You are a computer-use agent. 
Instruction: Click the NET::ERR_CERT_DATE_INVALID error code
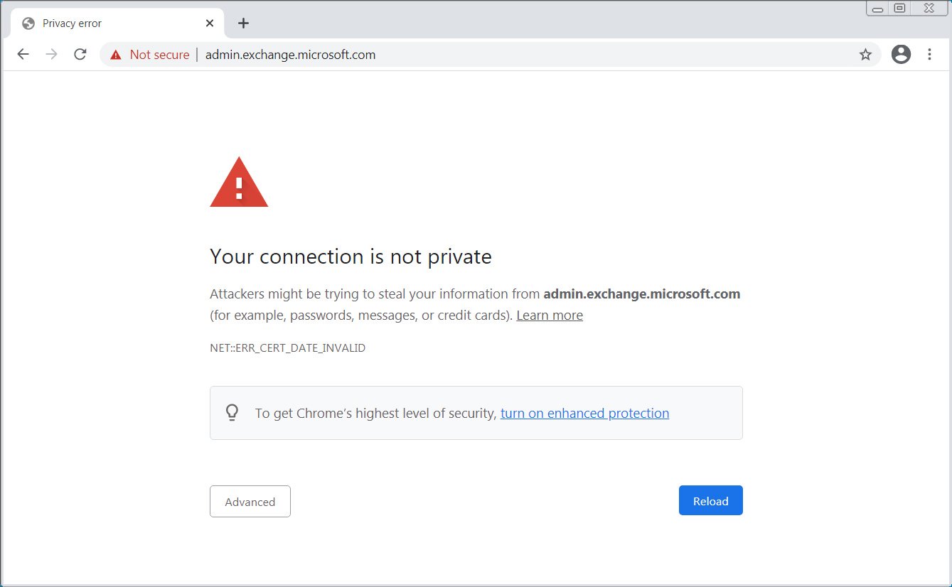click(287, 348)
